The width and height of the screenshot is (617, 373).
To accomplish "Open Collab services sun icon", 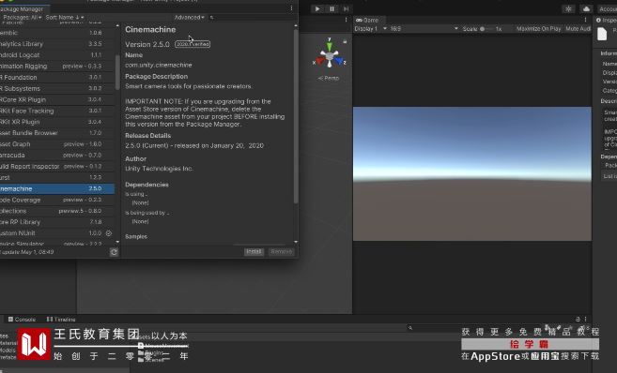I will 568,8.
